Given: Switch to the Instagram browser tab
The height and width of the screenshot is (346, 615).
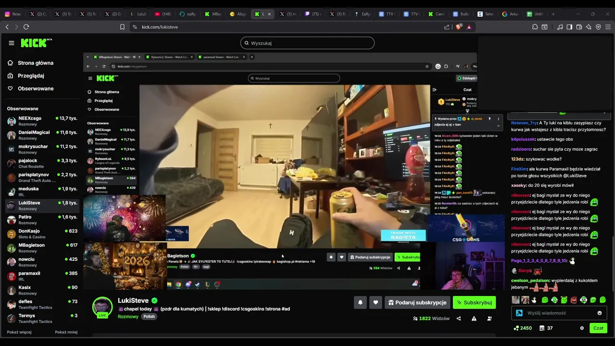Looking at the screenshot, I should (13, 14).
